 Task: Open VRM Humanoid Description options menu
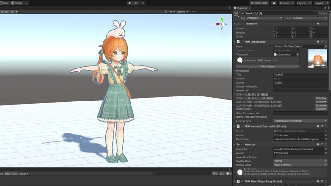(326, 126)
